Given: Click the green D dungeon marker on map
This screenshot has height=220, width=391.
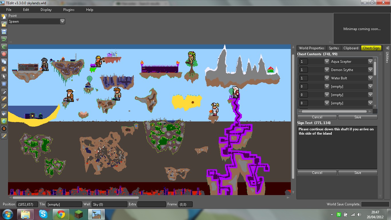Looking at the screenshot, I should click(231, 91).
